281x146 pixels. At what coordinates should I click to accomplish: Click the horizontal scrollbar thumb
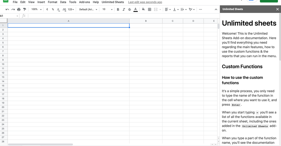pyautogui.click(x=41, y=144)
